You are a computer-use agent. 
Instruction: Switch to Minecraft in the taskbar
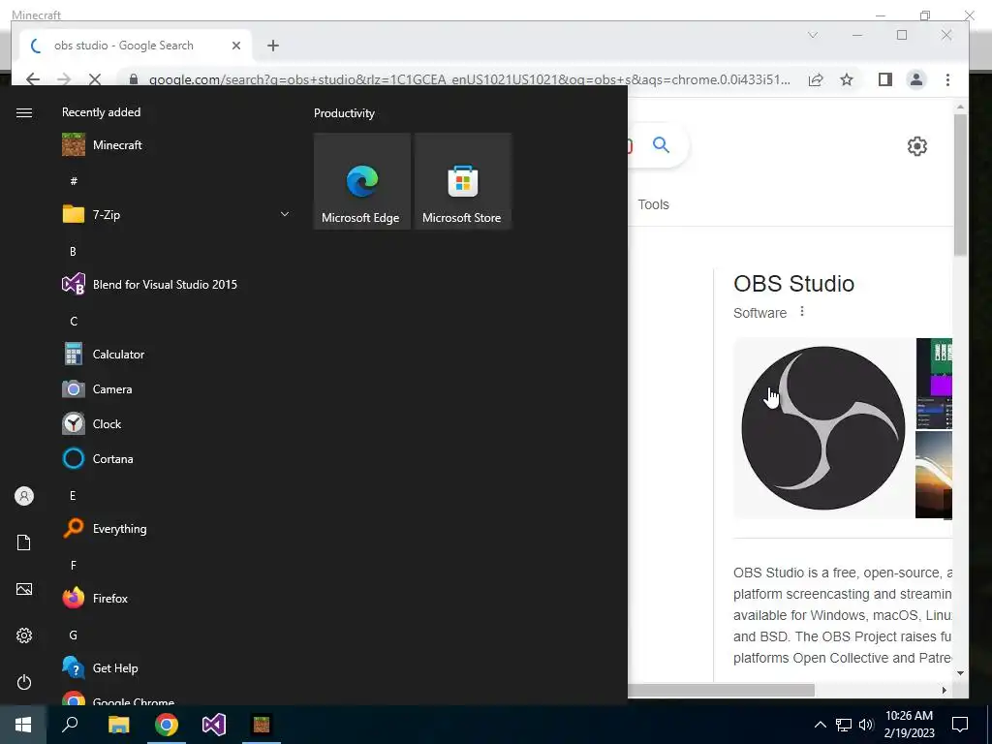click(262, 725)
